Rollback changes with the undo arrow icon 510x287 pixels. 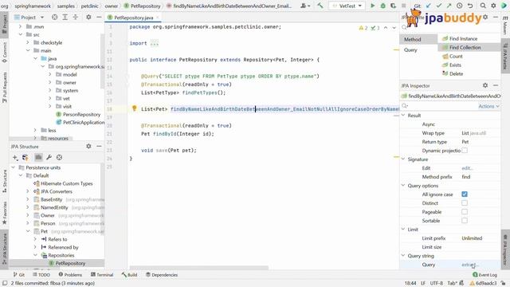coord(469,6)
